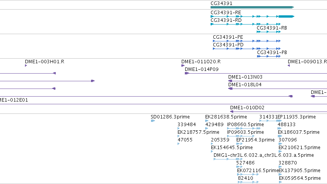
Task: Select the DME1-011O20.R feature label
Action: [201, 62]
